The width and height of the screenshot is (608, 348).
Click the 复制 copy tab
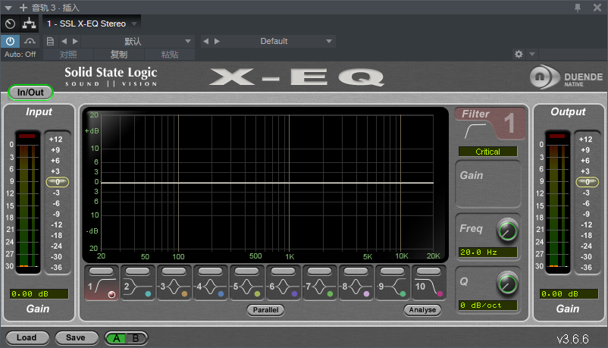[119, 55]
